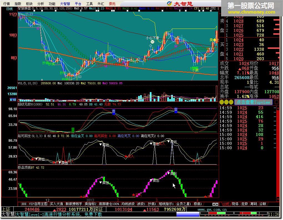The height and width of the screenshot is (220, 283).
Task: Click the first blue 出 marker in 超级无敌
Action: tap(113, 112)
